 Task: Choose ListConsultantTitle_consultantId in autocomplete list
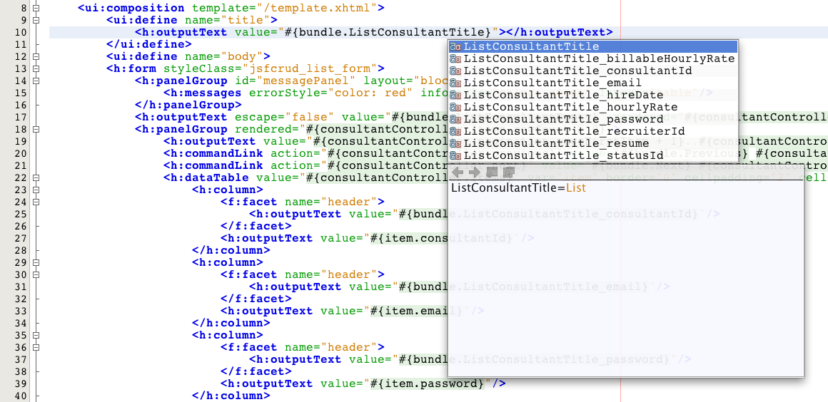577,71
